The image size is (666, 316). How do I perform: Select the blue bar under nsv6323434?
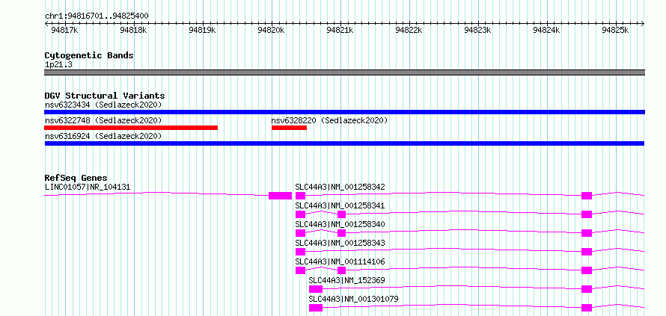click(344, 112)
